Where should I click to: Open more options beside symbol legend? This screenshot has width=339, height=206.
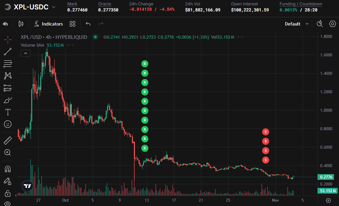tap(241, 37)
